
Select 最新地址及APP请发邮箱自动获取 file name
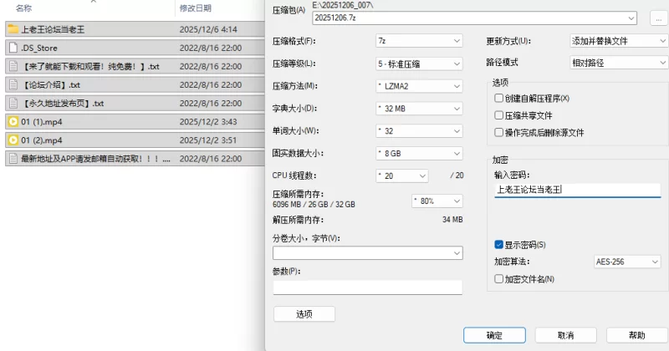pos(96,159)
